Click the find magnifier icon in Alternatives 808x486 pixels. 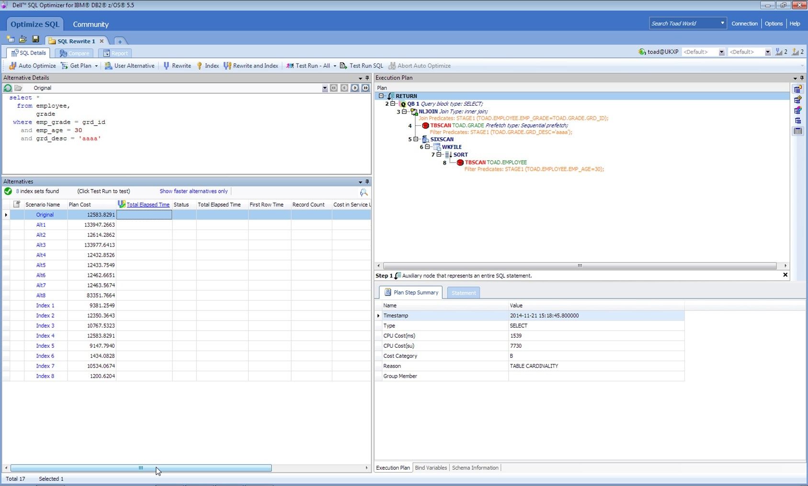(364, 192)
